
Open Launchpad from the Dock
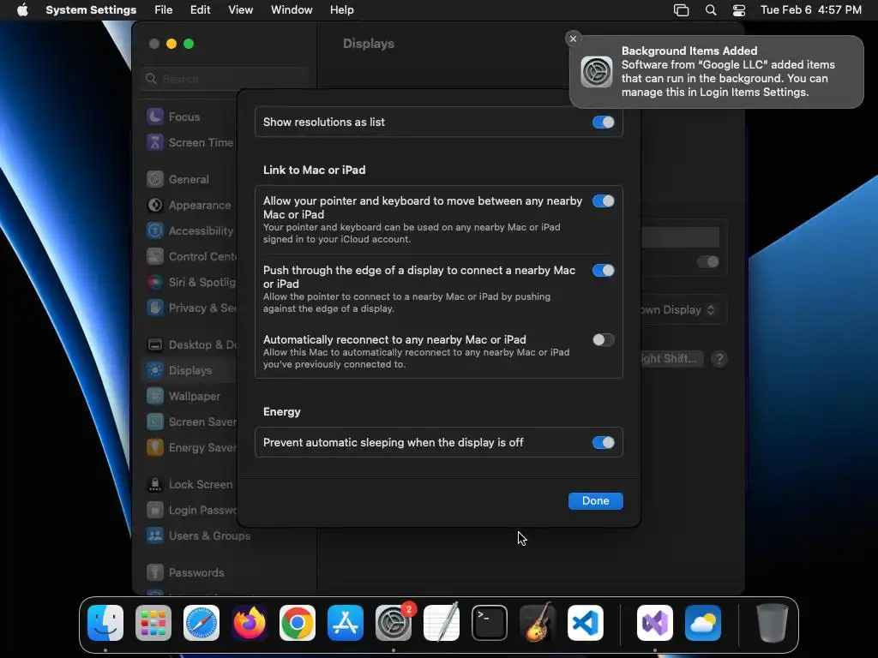click(153, 623)
